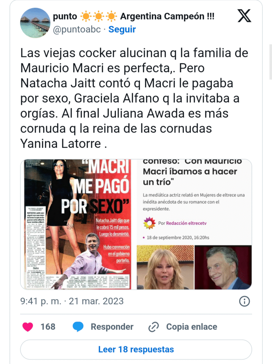272x364 pixels.
Task: Click Copia enlace
Action: [192, 327]
